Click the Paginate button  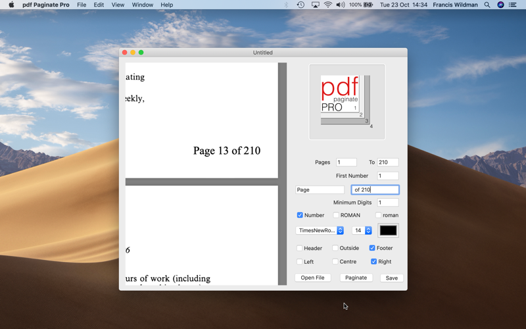point(356,278)
